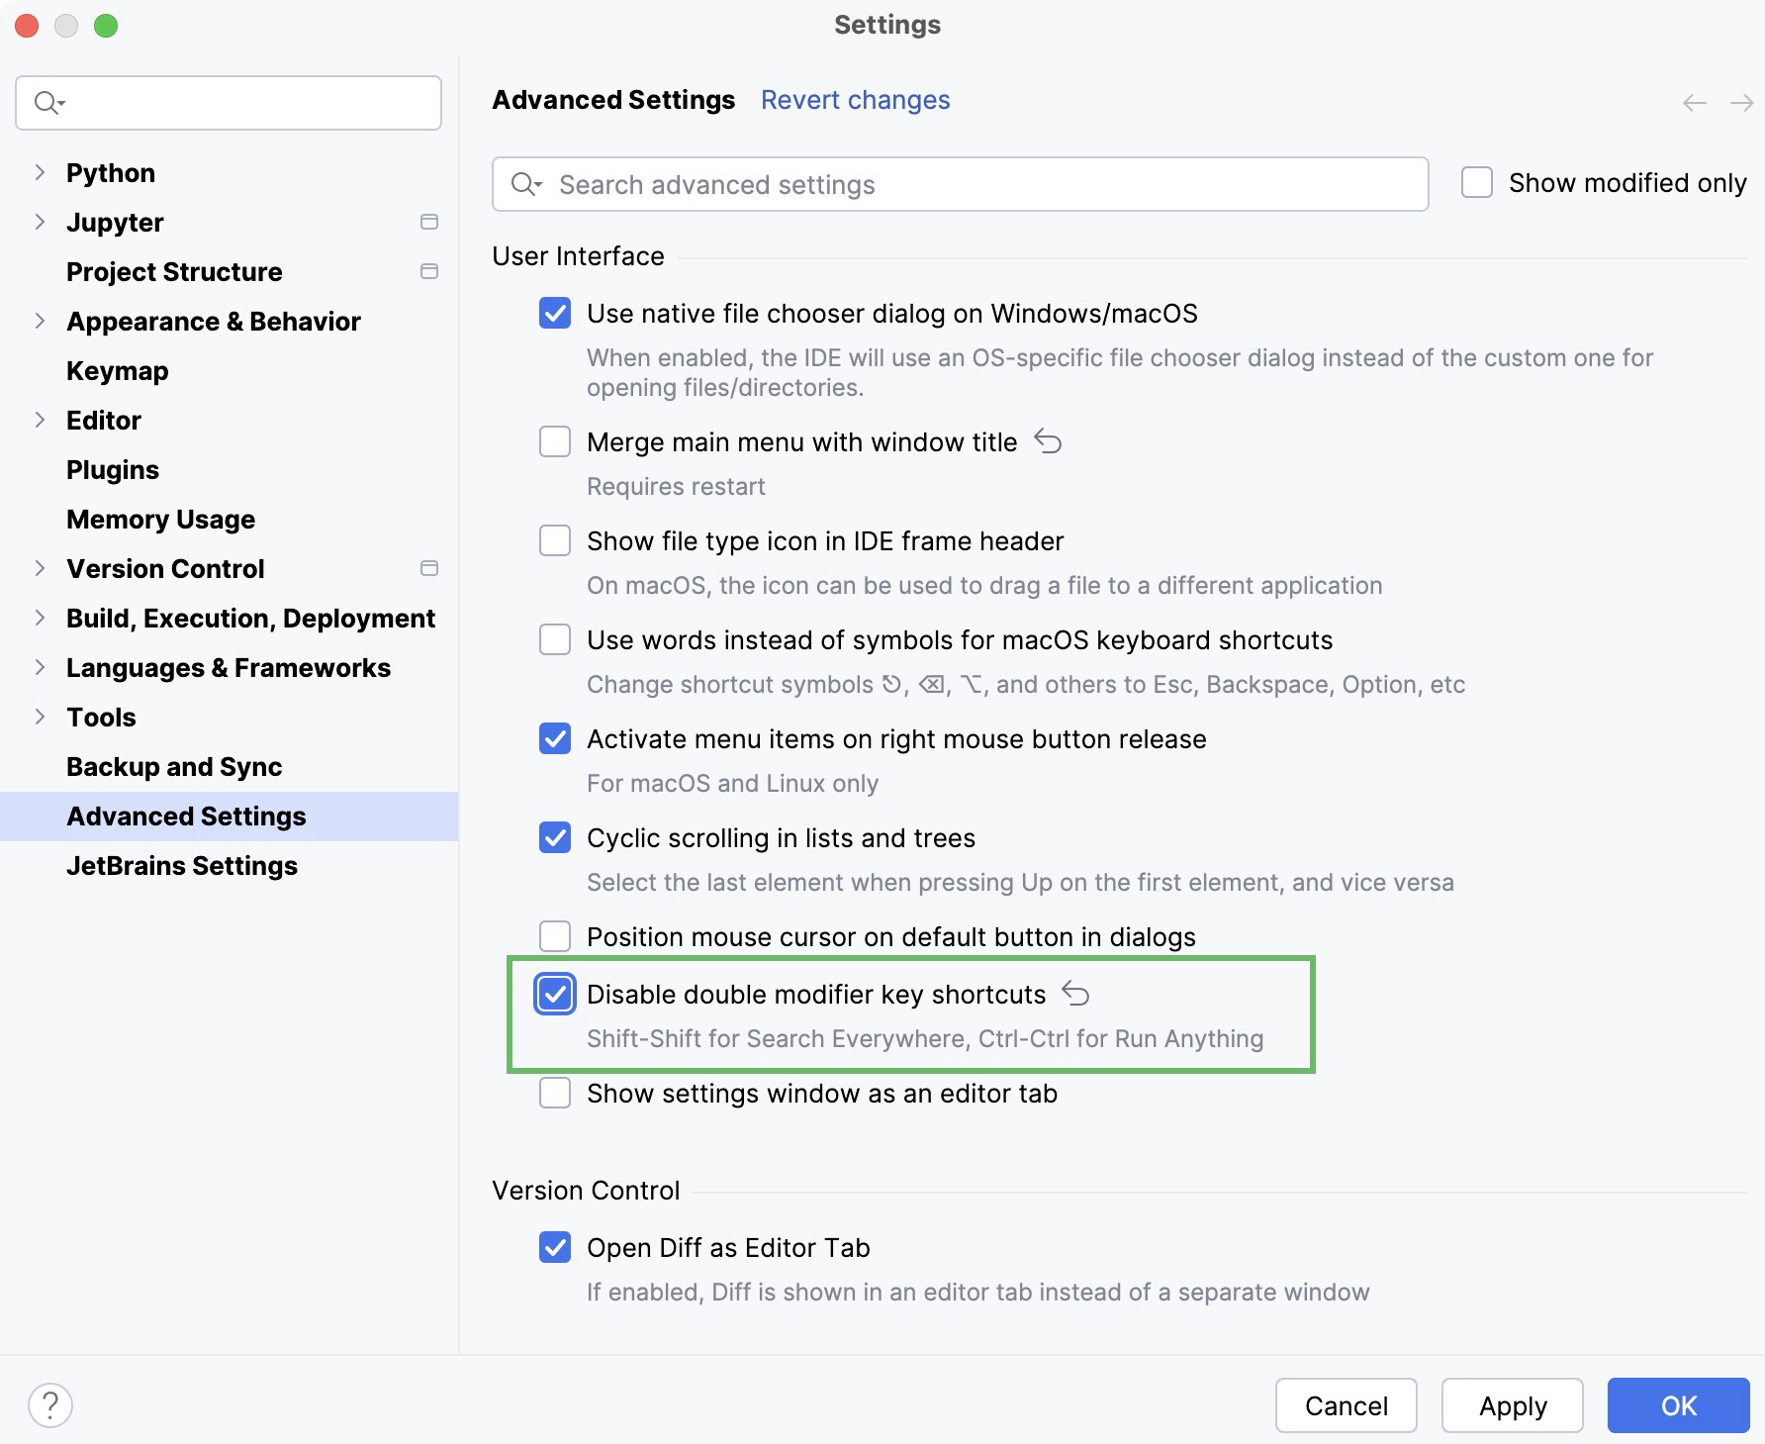Expand the Editor section
This screenshot has height=1444, width=1765.
40,420
